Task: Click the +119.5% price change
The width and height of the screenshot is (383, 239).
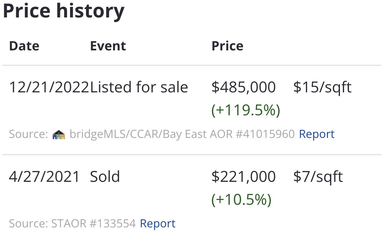Action: (246, 110)
